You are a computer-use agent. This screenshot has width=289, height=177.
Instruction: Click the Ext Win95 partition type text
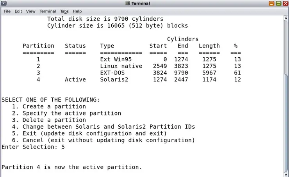[116, 60]
